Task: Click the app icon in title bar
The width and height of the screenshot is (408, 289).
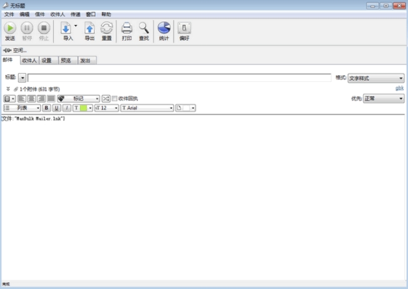Action: [x=6, y=5]
